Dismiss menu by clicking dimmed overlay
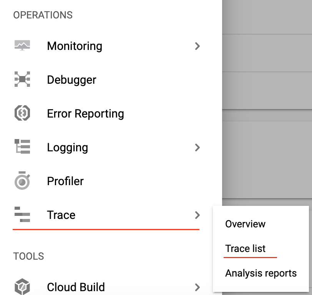The image size is (312, 295). pos(267,99)
